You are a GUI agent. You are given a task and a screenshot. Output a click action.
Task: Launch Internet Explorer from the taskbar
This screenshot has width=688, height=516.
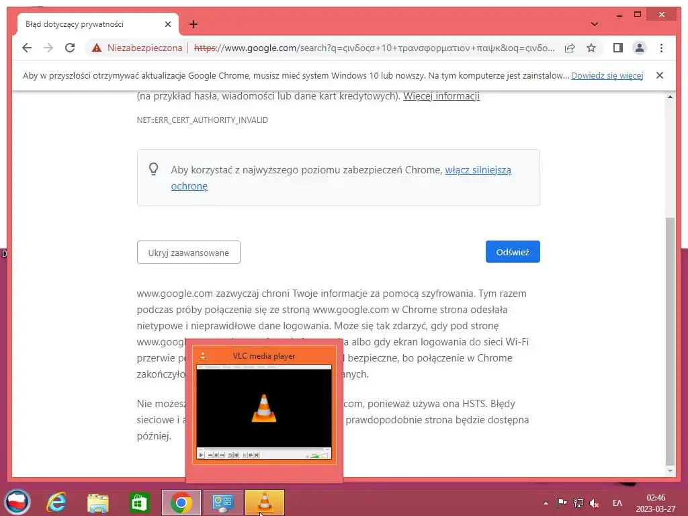(x=56, y=503)
